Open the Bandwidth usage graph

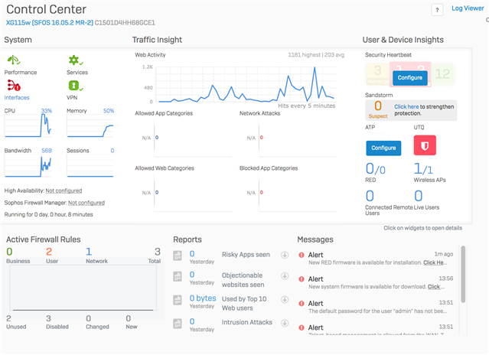(x=28, y=166)
